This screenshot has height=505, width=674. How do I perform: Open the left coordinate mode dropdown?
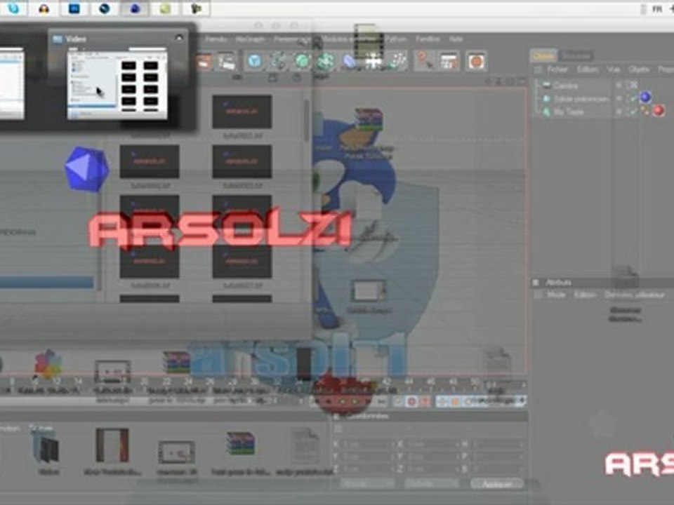[366, 484]
